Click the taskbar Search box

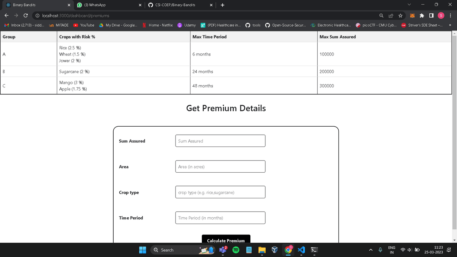(x=182, y=250)
